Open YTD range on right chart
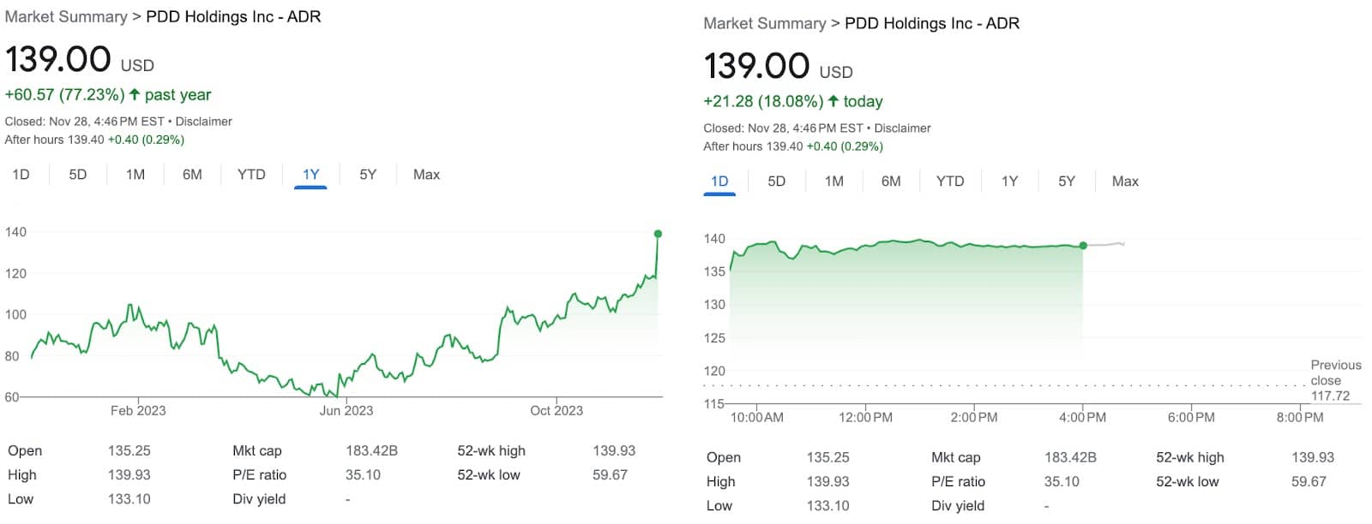The width and height of the screenshot is (1372, 524). pos(950,182)
